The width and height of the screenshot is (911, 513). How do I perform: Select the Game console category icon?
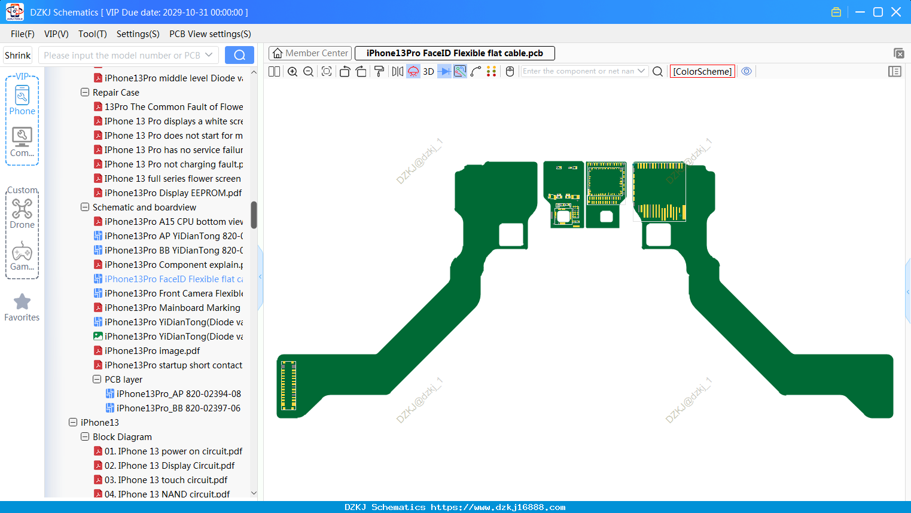point(22,256)
